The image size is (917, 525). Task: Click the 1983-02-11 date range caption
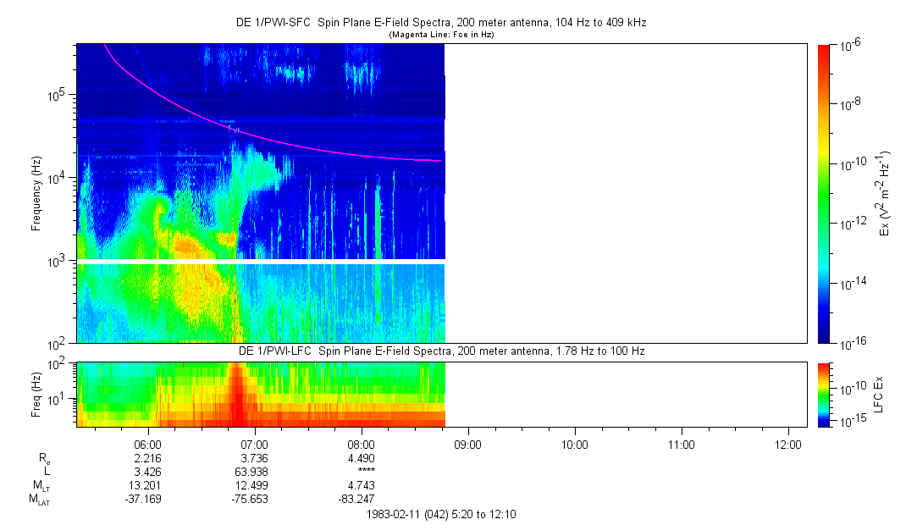pyautogui.click(x=440, y=514)
